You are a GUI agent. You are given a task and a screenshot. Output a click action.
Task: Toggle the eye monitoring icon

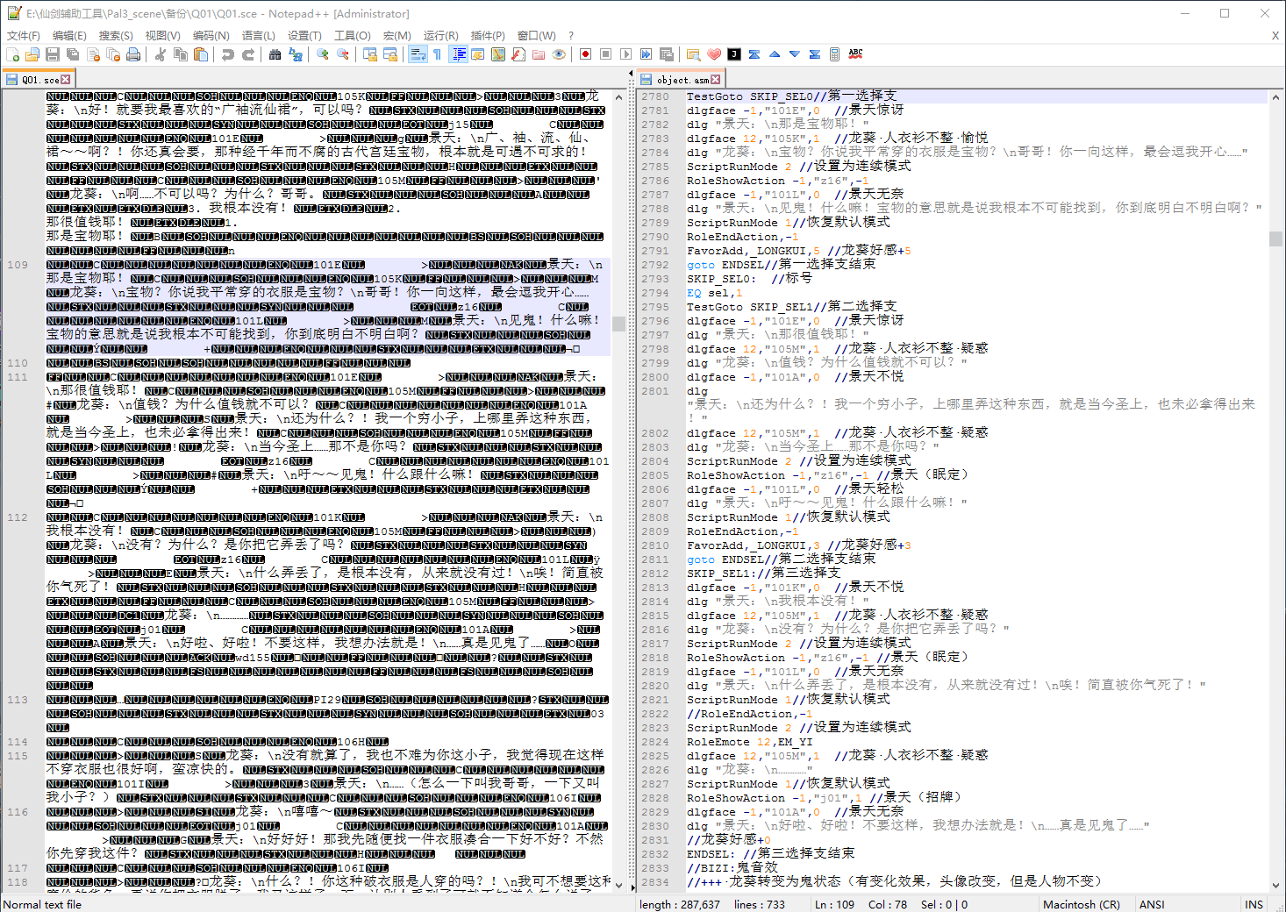[559, 54]
